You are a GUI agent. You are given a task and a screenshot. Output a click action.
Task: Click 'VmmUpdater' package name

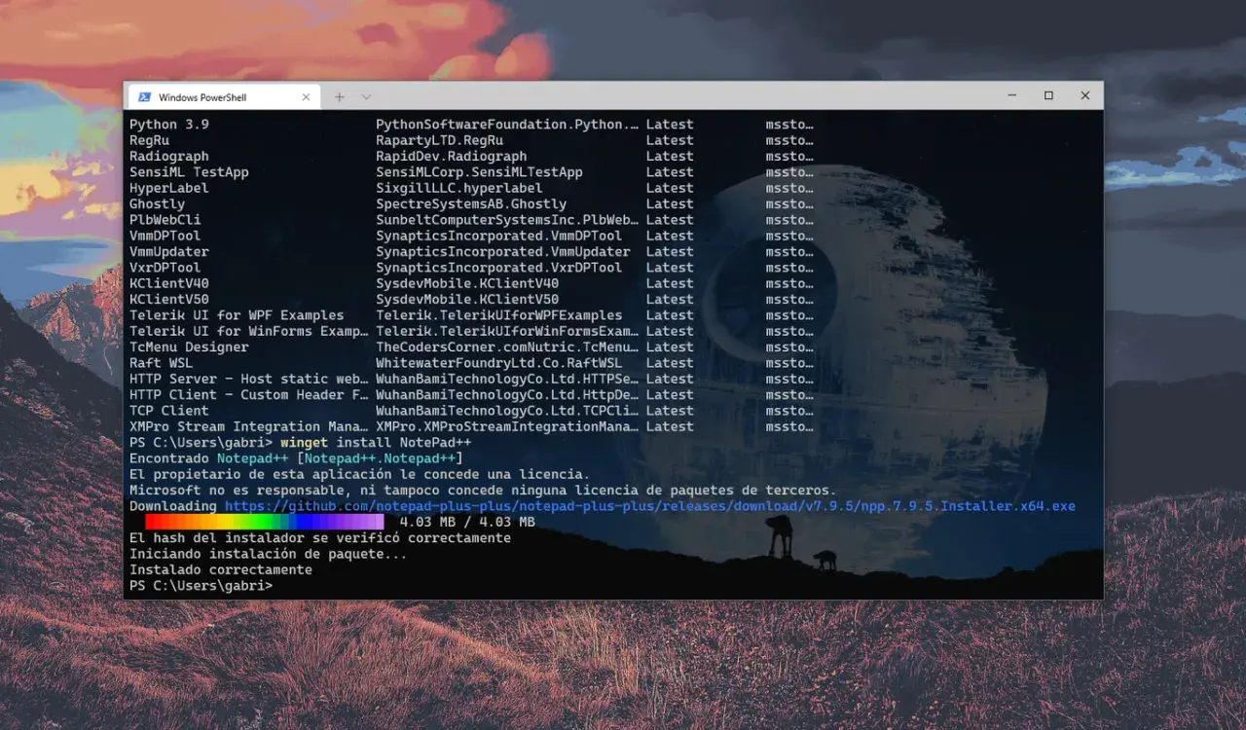[x=169, y=251]
